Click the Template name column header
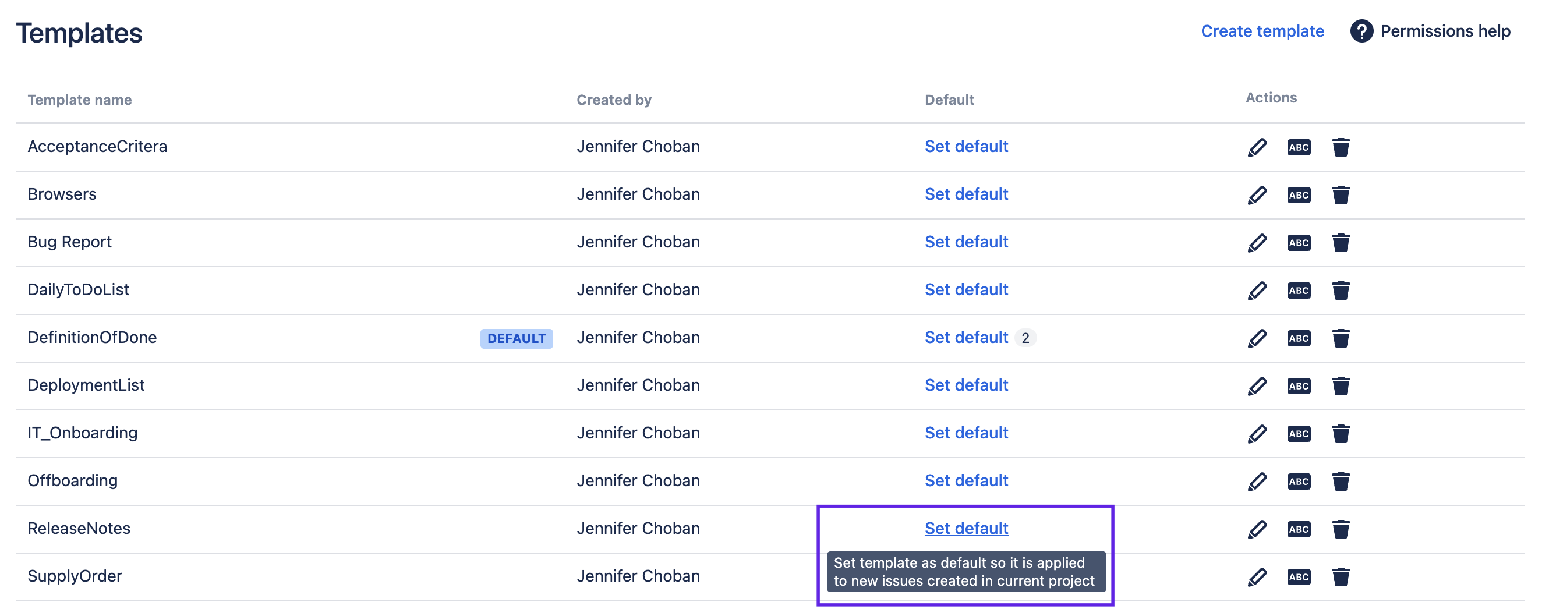The image size is (1542, 616). [80, 100]
